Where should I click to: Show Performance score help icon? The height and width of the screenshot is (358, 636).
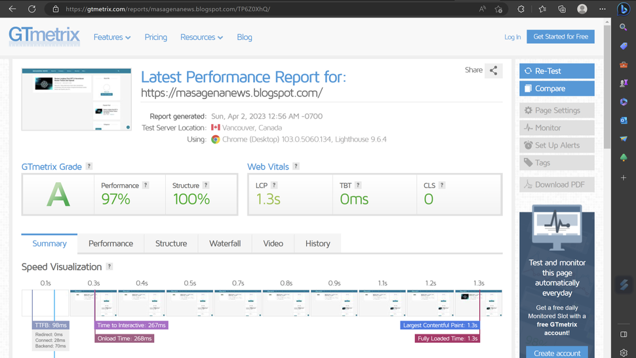pos(146,185)
